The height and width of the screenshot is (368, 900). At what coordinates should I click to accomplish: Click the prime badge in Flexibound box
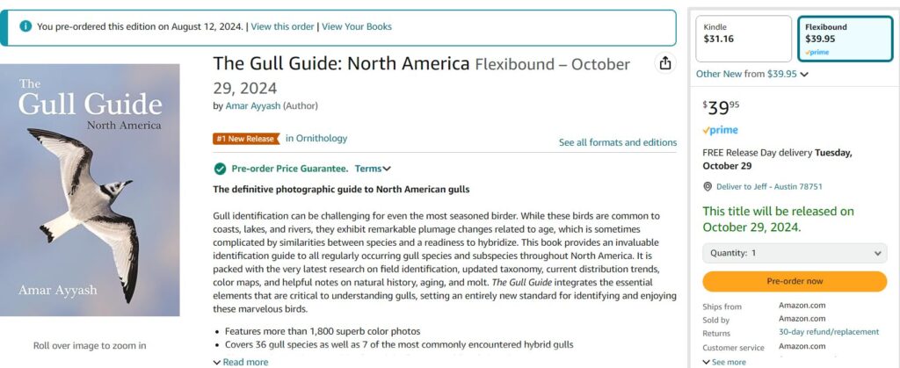[817, 53]
